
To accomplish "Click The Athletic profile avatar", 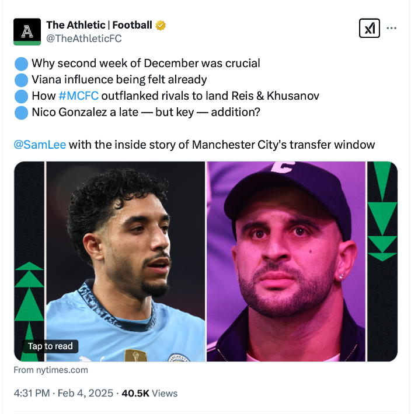I will point(27,31).
